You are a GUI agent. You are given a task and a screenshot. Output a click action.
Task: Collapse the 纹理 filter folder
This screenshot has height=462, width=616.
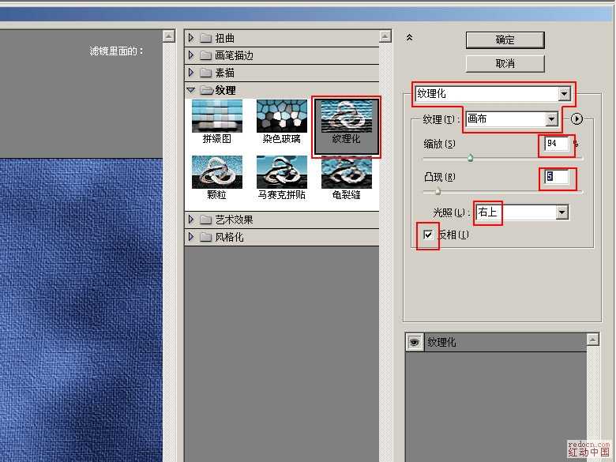(191, 90)
